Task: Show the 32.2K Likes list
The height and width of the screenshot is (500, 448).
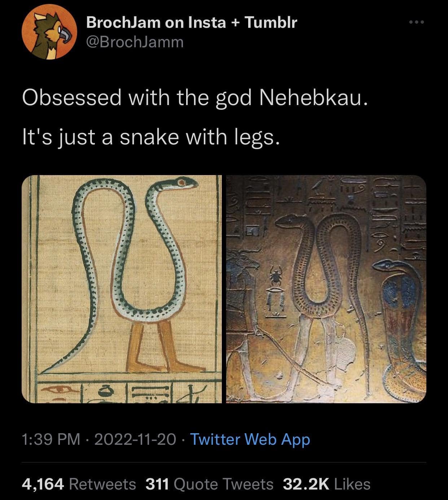Action: pos(326,484)
